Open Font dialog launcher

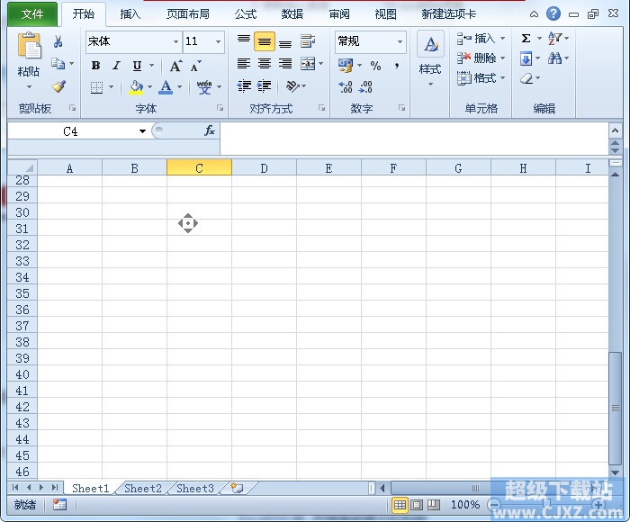(220, 108)
